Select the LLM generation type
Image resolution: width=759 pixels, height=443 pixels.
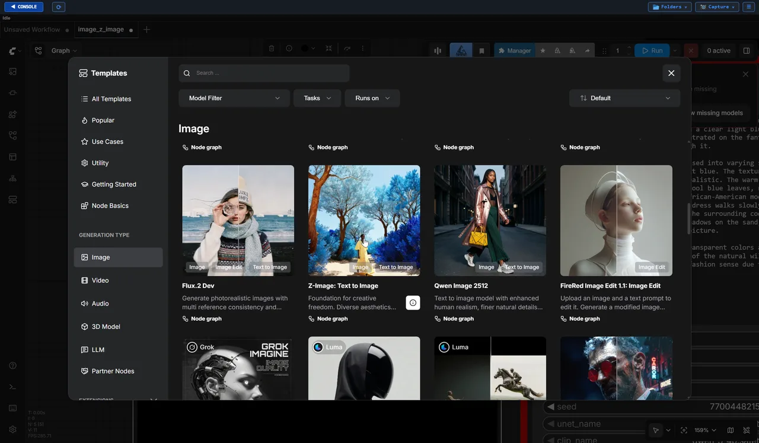point(118,350)
